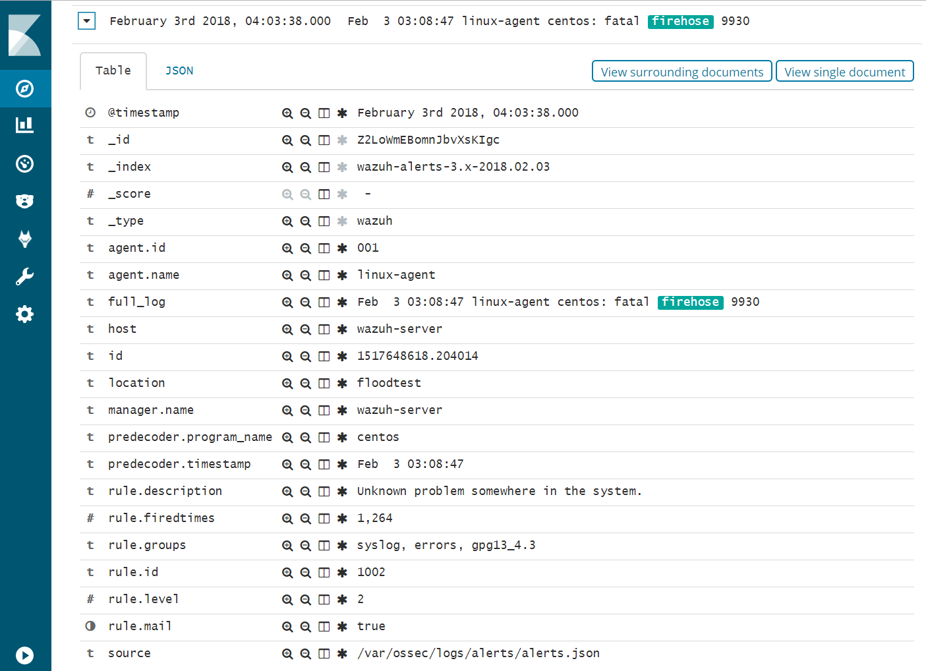Collapse the expanded document row

pos(87,21)
